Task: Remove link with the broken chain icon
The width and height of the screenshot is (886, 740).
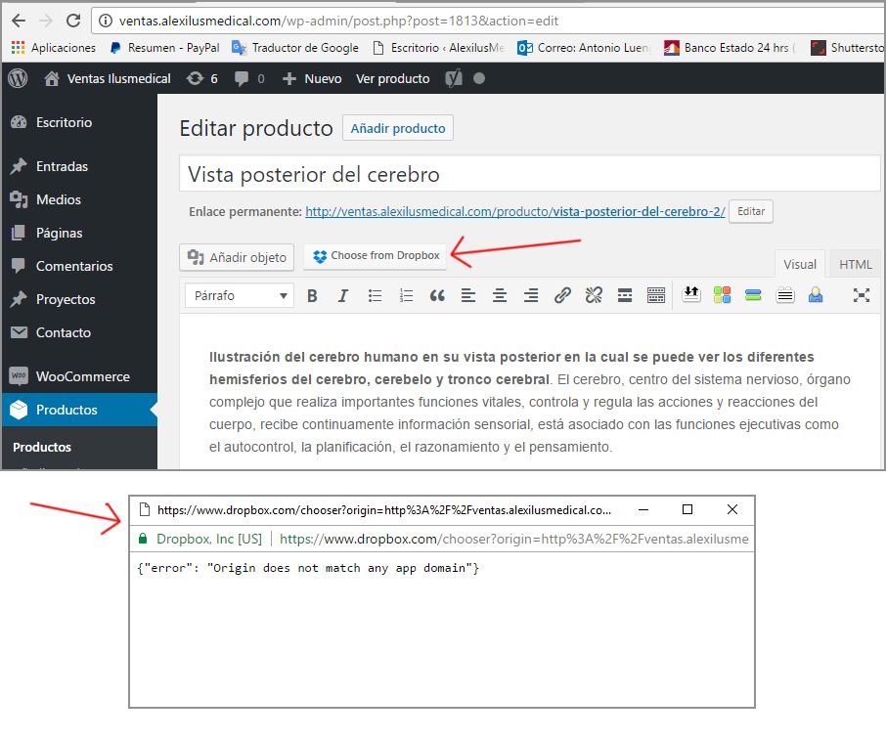Action: pyautogui.click(x=594, y=295)
